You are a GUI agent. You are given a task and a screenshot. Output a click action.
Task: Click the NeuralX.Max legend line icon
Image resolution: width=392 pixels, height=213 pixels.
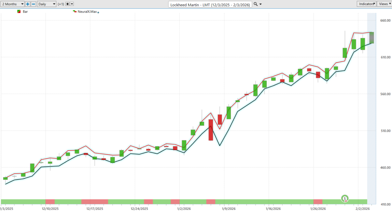coord(75,11)
